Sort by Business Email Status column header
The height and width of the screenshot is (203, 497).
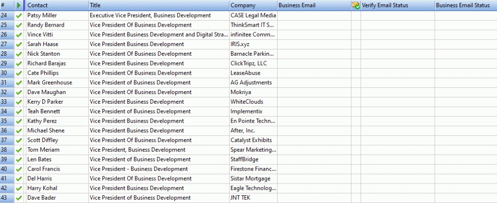click(465, 5)
